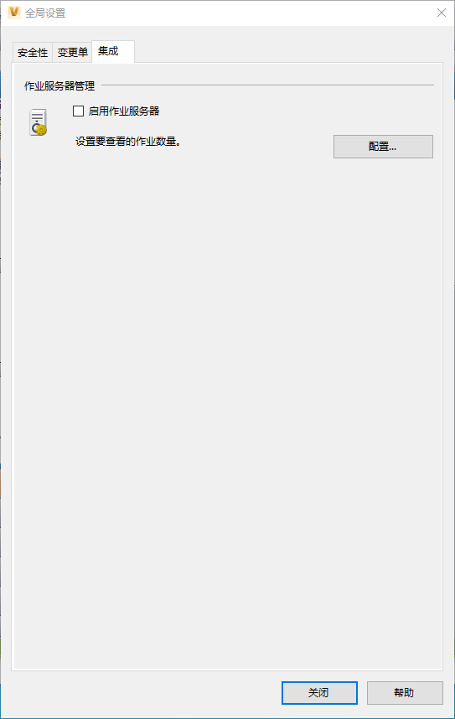The height and width of the screenshot is (719, 455).
Task: Tick the box left of 启用作业服务器
Action: pyautogui.click(x=79, y=111)
